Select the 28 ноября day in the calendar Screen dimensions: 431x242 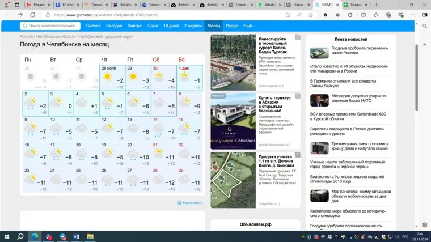click(x=112, y=77)
